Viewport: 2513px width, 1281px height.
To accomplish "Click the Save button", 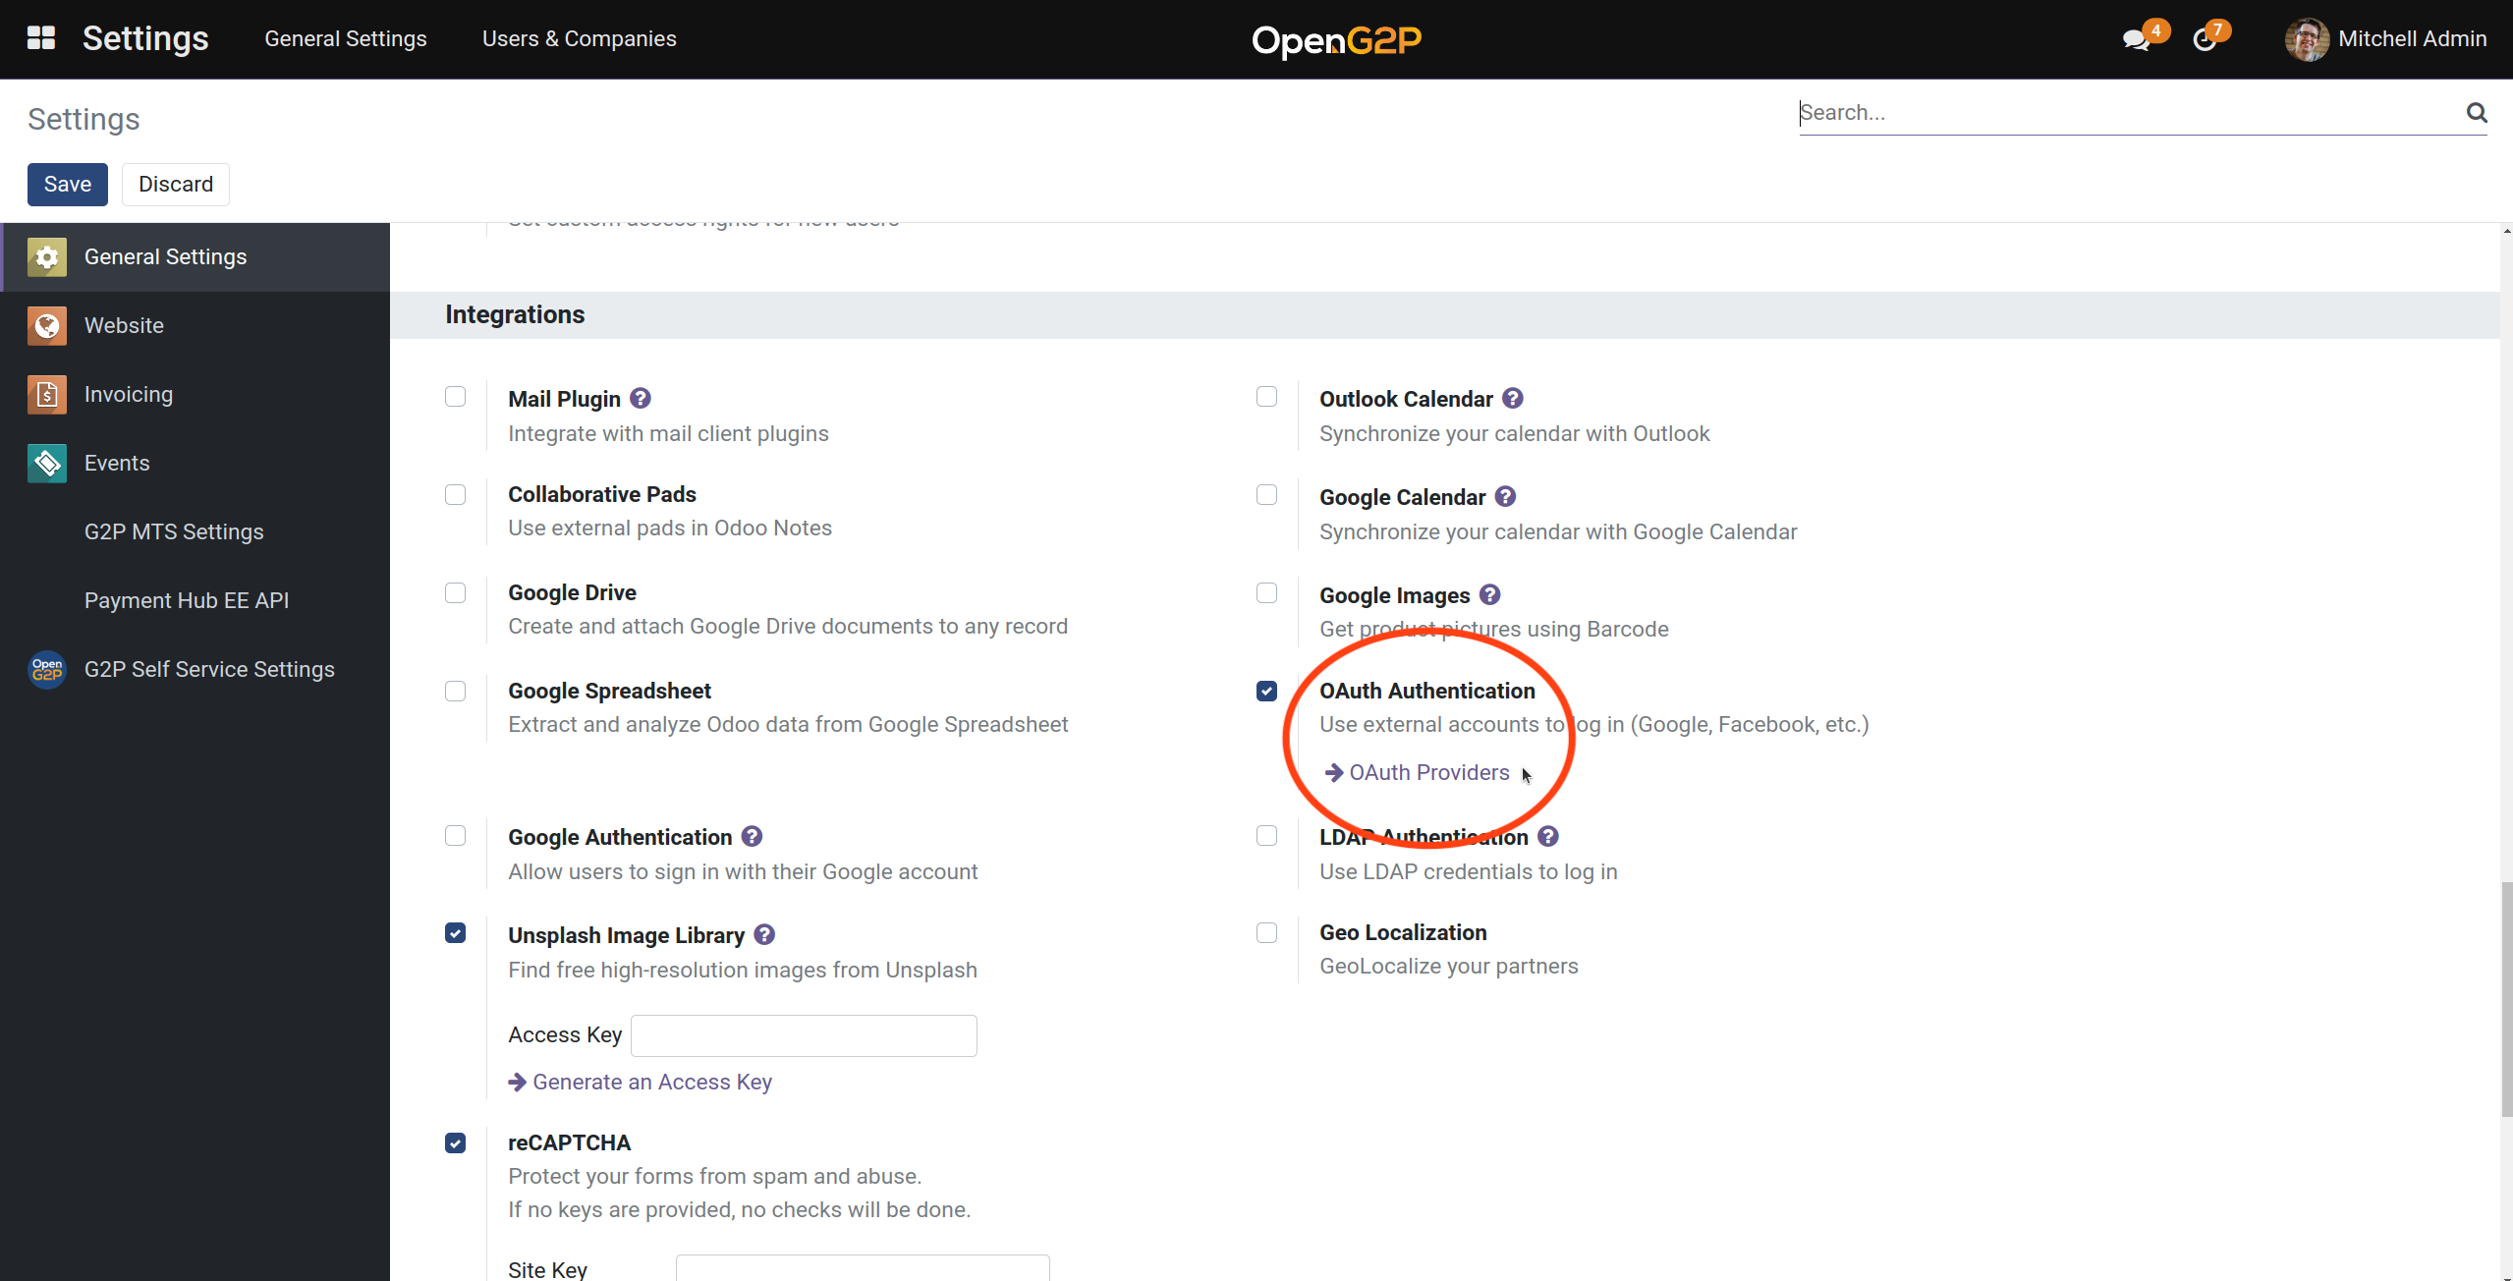I will (67, 185).
